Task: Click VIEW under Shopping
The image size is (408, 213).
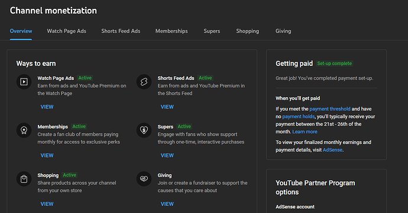Action: tap(47, 204)
